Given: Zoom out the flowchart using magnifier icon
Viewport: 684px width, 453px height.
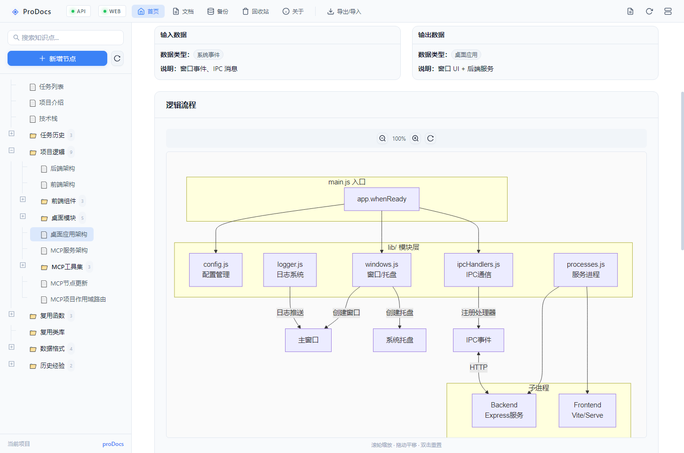Looking at the screenshot, I should (382, 138).
